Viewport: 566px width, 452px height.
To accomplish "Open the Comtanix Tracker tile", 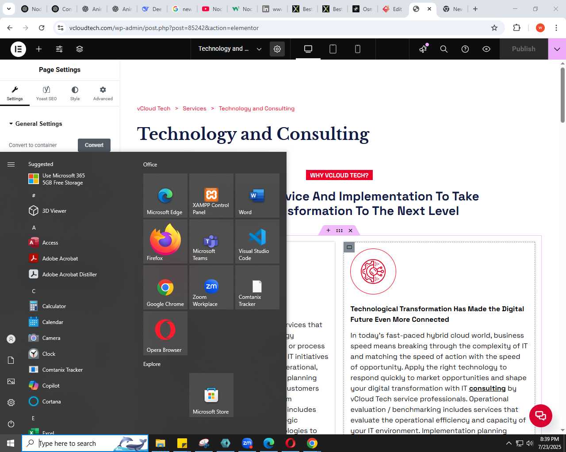I will pos(257,287).
